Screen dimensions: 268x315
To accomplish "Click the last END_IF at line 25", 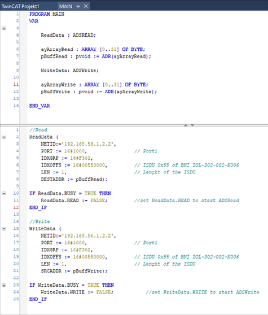I will (x=38, y=299).
